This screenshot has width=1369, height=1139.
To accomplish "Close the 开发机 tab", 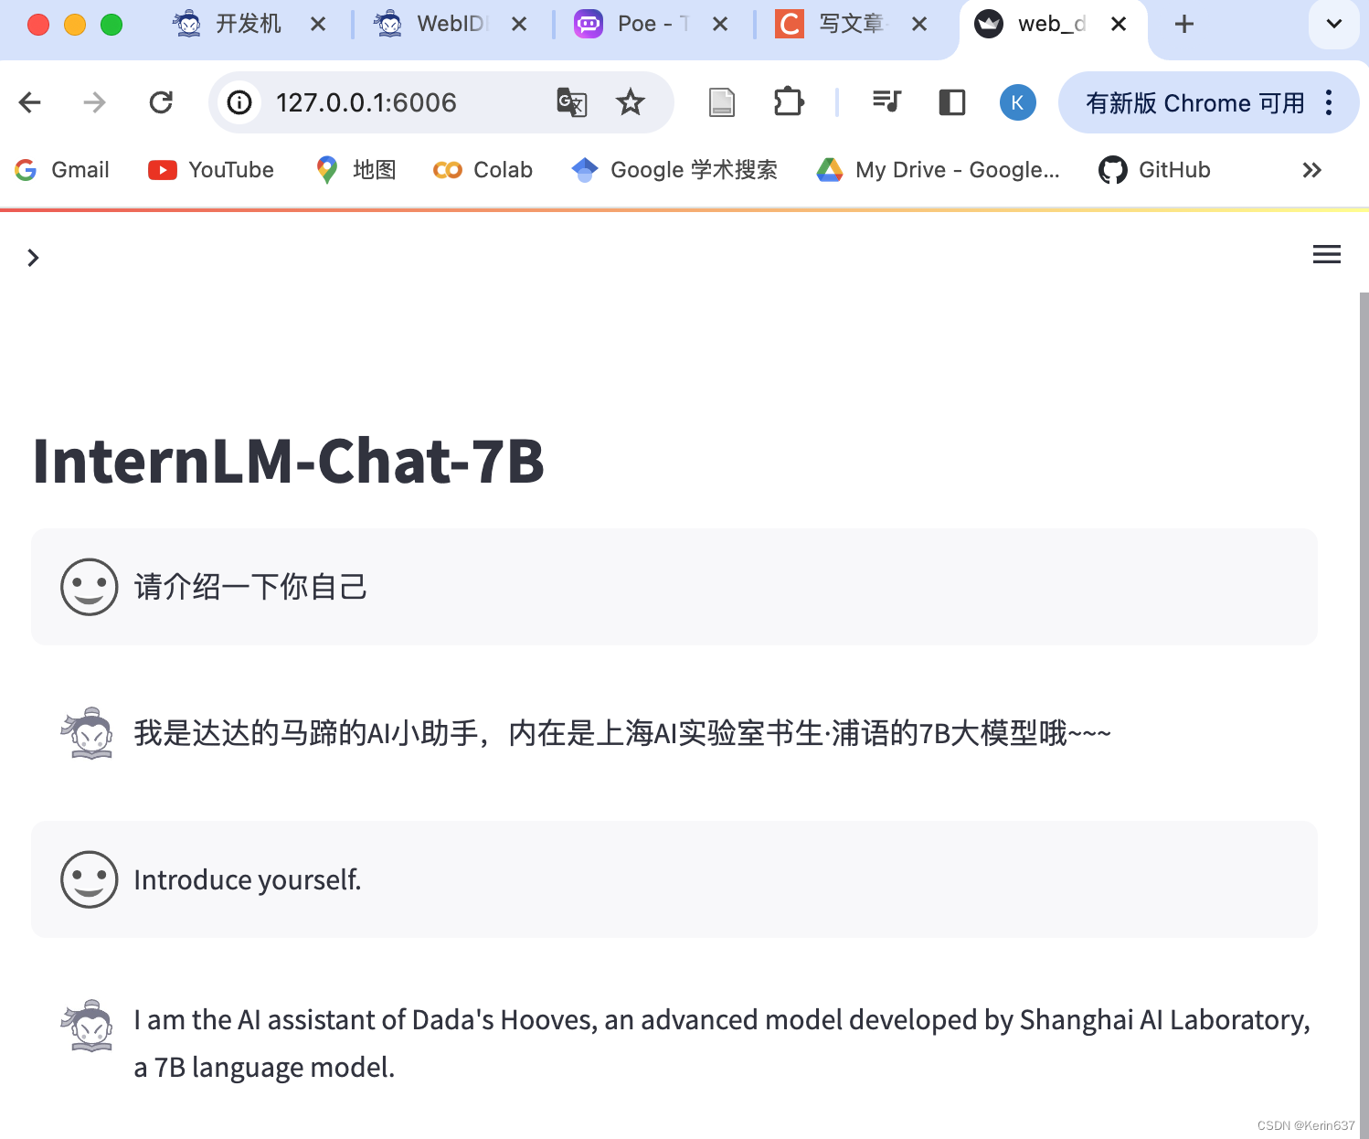I will click(318, 24).
